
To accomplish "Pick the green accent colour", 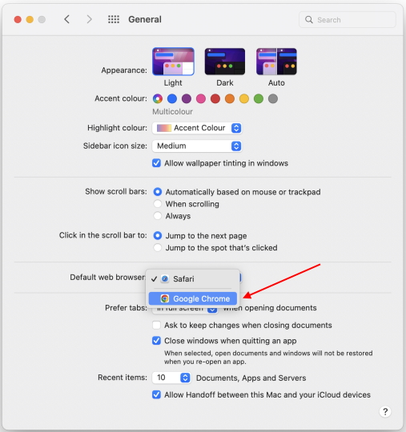I will click(x=259, y=98).
